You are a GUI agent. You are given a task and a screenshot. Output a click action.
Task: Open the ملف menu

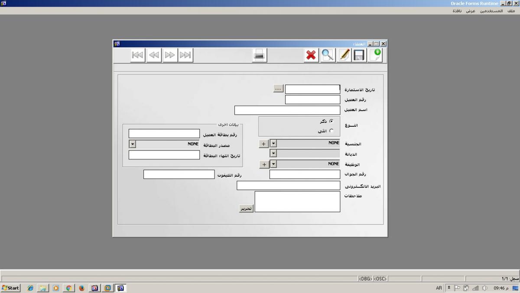pos(511,11)
